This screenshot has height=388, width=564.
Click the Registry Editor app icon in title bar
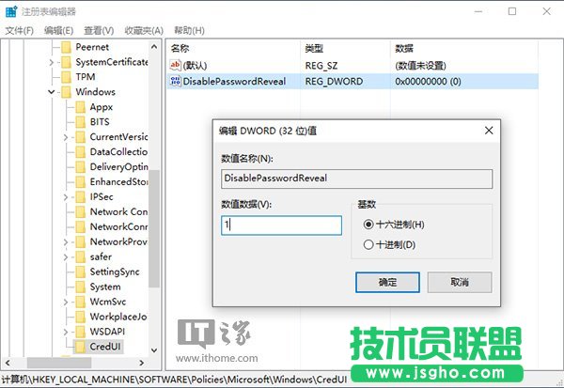pyautogui.click(x=11, y=11)
